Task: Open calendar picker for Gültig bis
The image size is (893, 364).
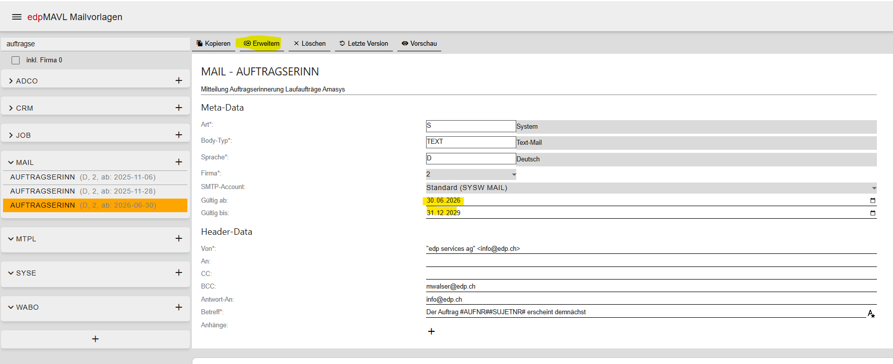Action: [x=873, y=213]
